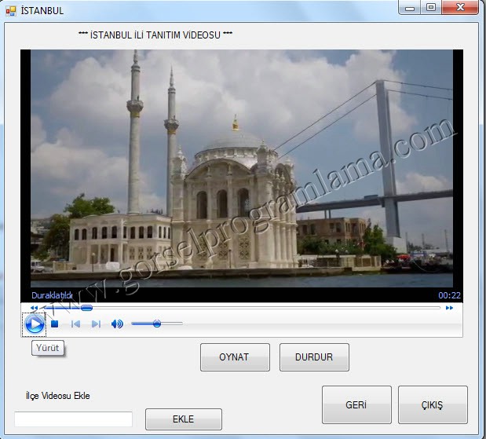Click the rewind double-arrow icon
486x439 pixels.
click(34, 308)
